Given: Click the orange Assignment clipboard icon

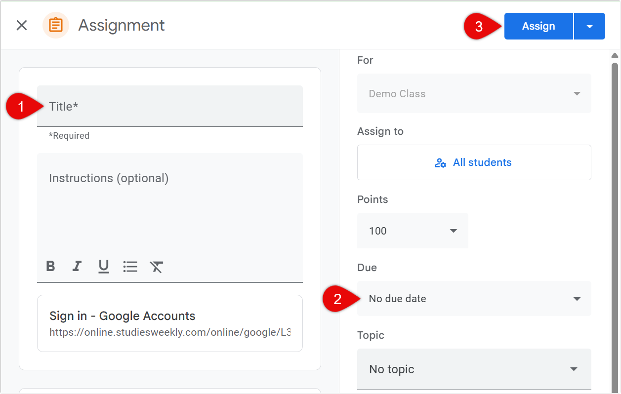Looking at the screenshot, I should [x=56, y=25].
